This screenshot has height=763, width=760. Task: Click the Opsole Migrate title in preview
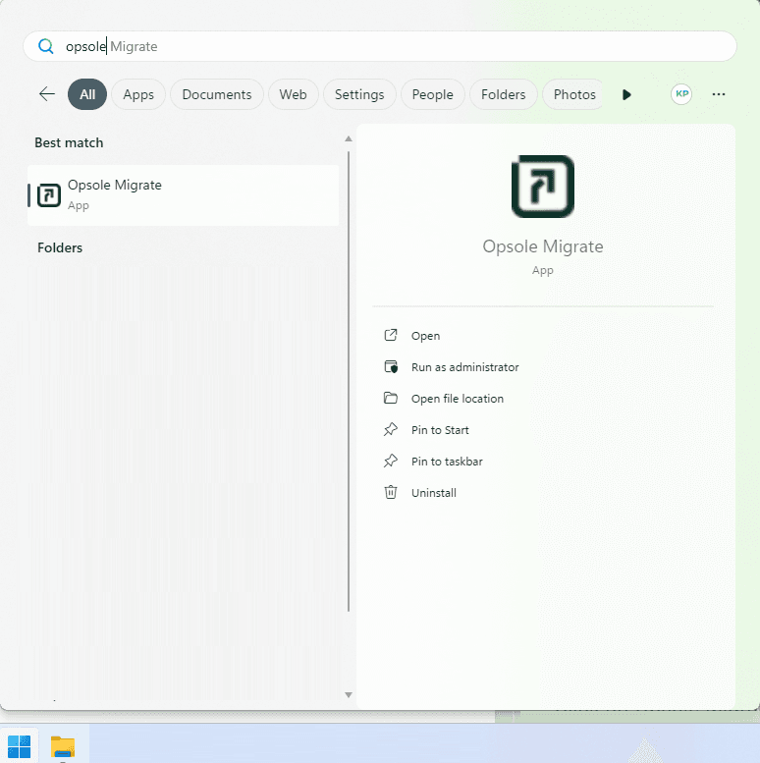coord(543,246)
